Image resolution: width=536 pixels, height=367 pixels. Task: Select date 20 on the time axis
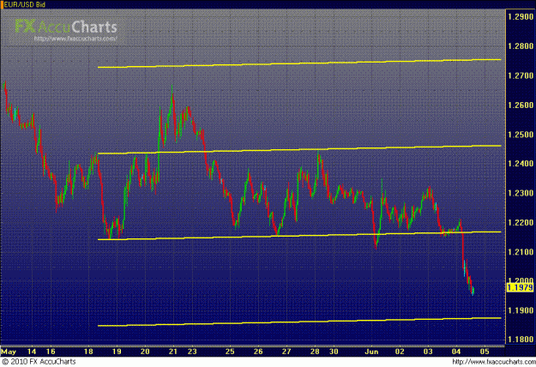point(145,352)
